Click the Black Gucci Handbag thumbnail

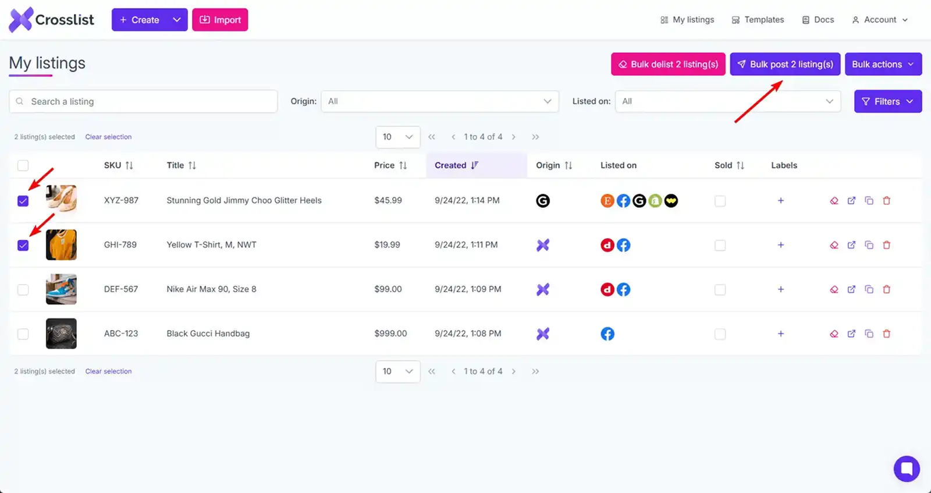61,334
